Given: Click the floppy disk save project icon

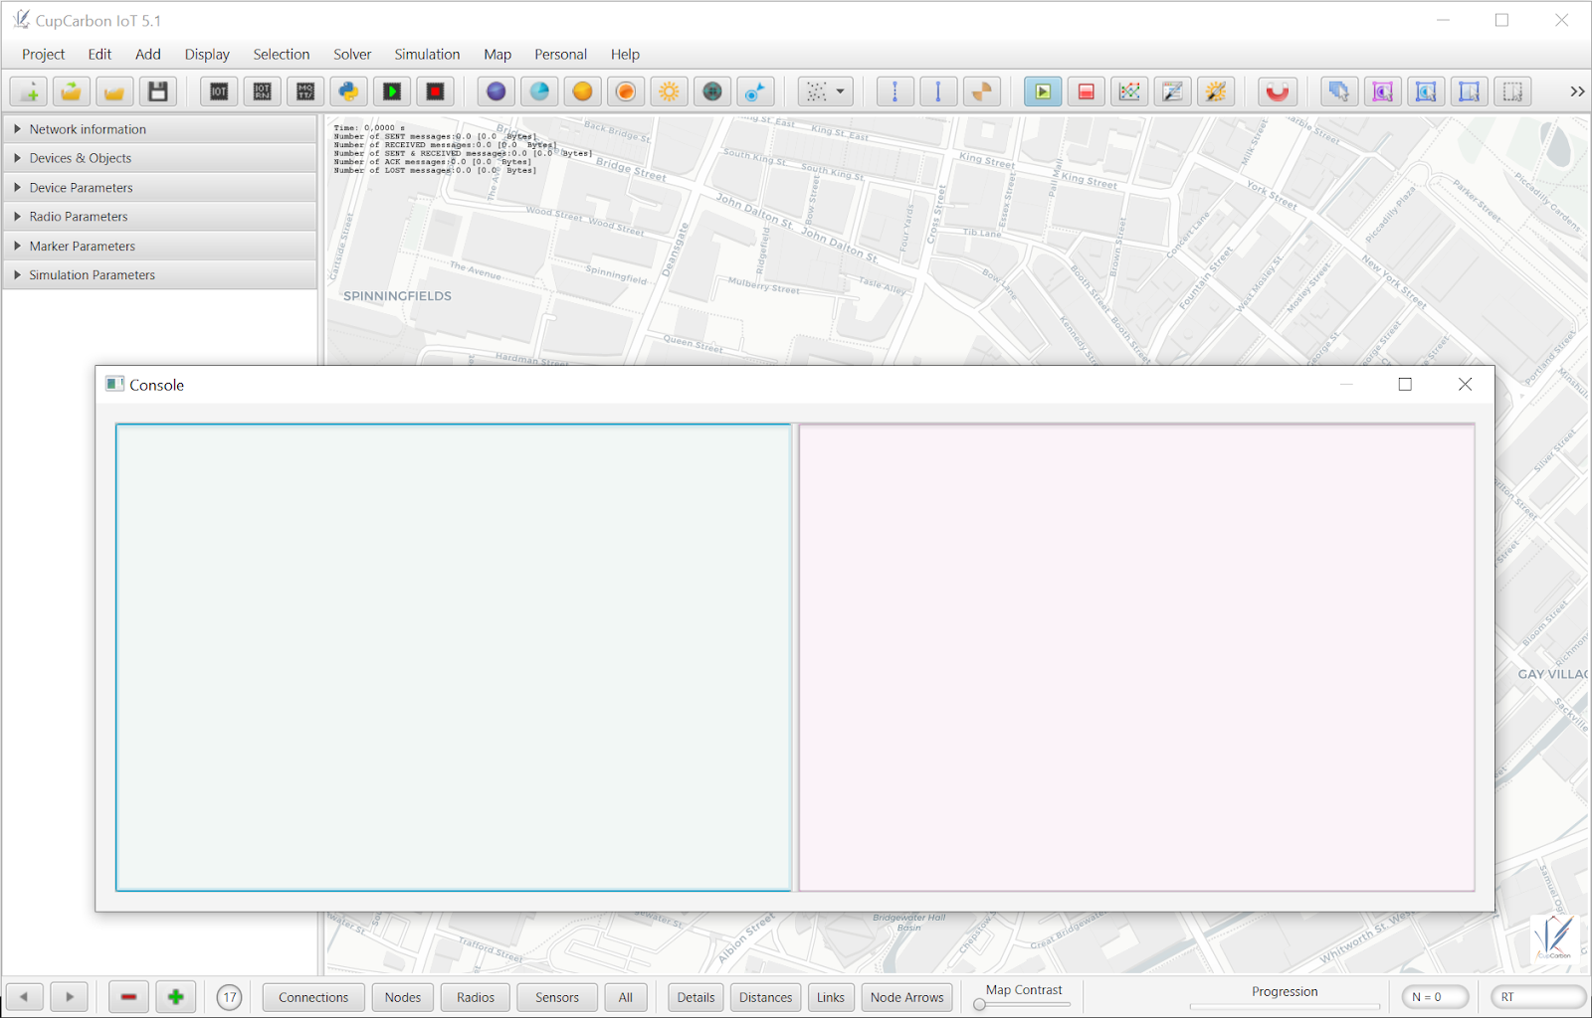Looking at the screenshot, I should point(157,91).
